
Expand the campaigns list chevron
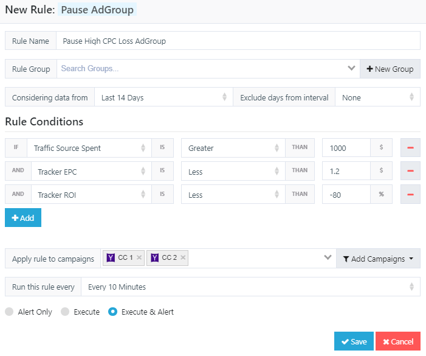328,257
